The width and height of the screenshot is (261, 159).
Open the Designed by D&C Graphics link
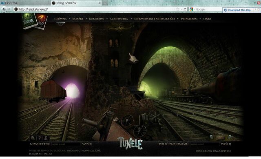pyautogui.click(x=213, y=151)
